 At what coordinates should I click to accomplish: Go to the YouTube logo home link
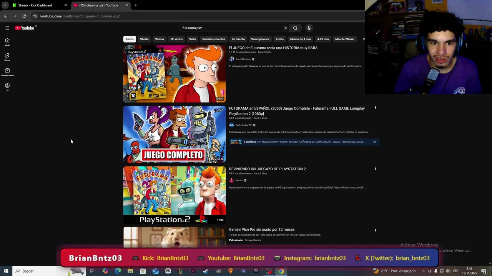pyautogui.click(x=25, y=28)
